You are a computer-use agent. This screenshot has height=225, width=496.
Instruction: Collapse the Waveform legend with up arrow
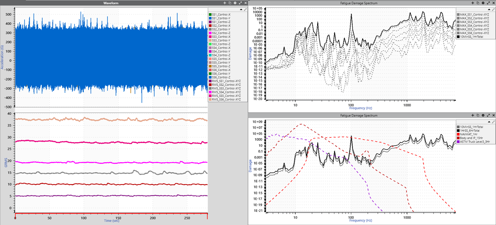pyautogui.click(x=241, y=10)
